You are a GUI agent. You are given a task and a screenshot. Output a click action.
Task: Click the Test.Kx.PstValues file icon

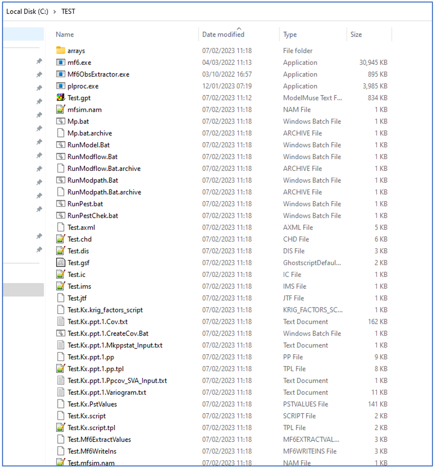[x=60, y=404]
